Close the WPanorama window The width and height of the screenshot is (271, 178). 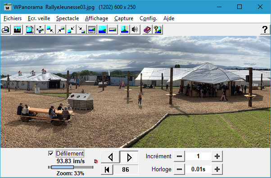(x=260, y=7)
